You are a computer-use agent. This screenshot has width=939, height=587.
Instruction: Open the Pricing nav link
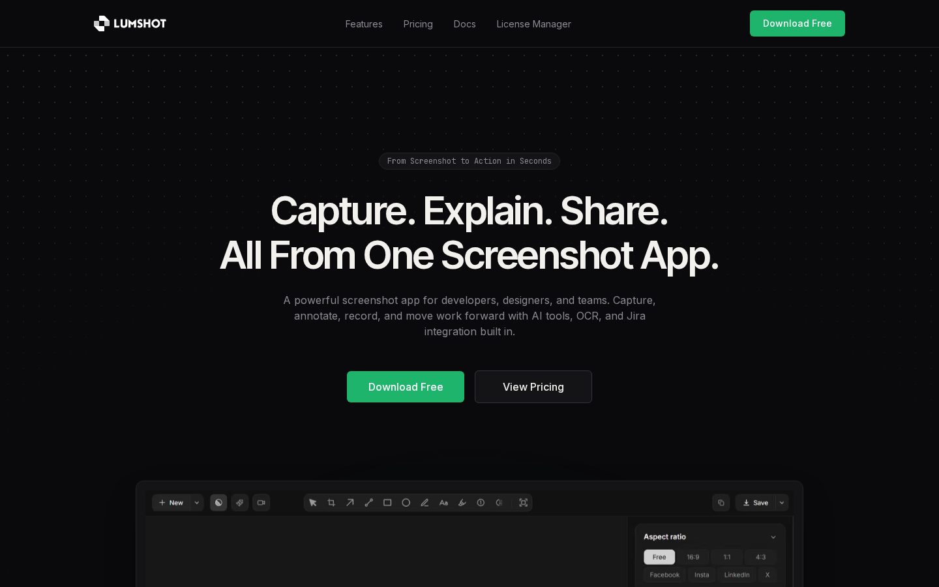418,24
